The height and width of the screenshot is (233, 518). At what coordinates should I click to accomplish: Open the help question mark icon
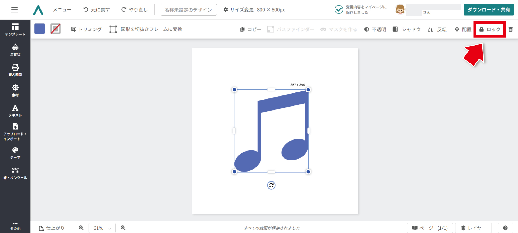505,228
